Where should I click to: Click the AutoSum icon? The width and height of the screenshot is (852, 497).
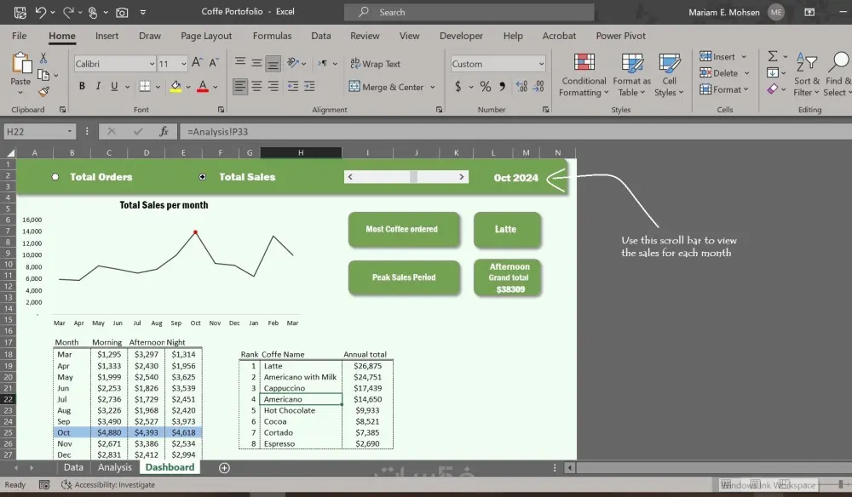(772, 56)
